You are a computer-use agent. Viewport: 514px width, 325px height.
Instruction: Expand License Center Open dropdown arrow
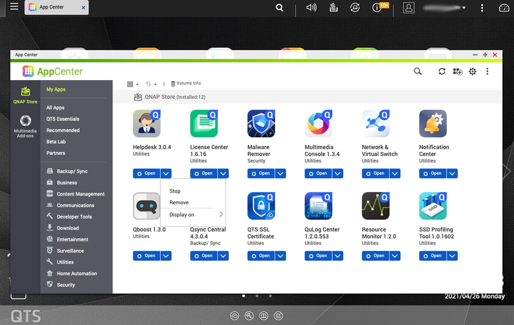tap(223, 174)
